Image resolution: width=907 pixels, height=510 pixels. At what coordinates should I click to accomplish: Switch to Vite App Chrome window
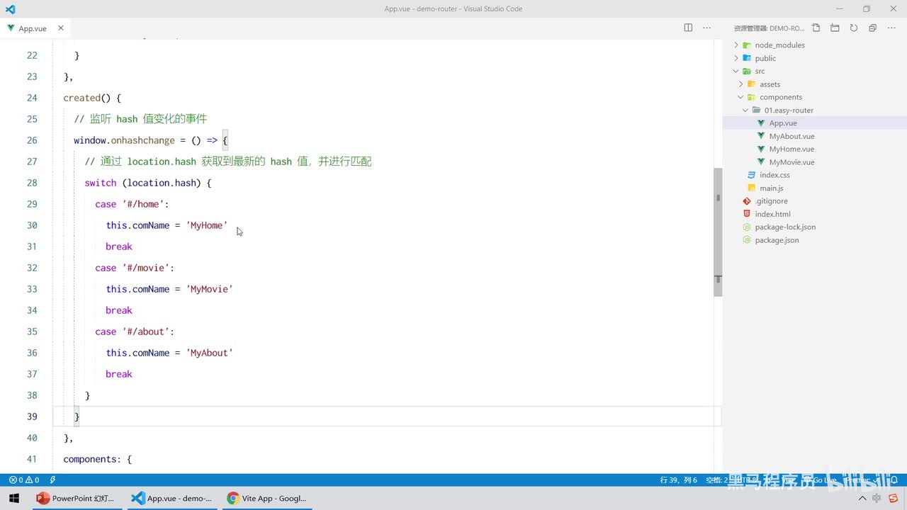coord(266,498)
